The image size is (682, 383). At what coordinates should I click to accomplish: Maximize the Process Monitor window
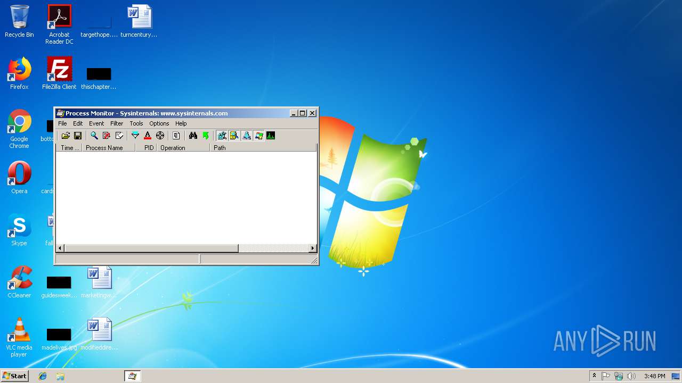tap(303, 113)
